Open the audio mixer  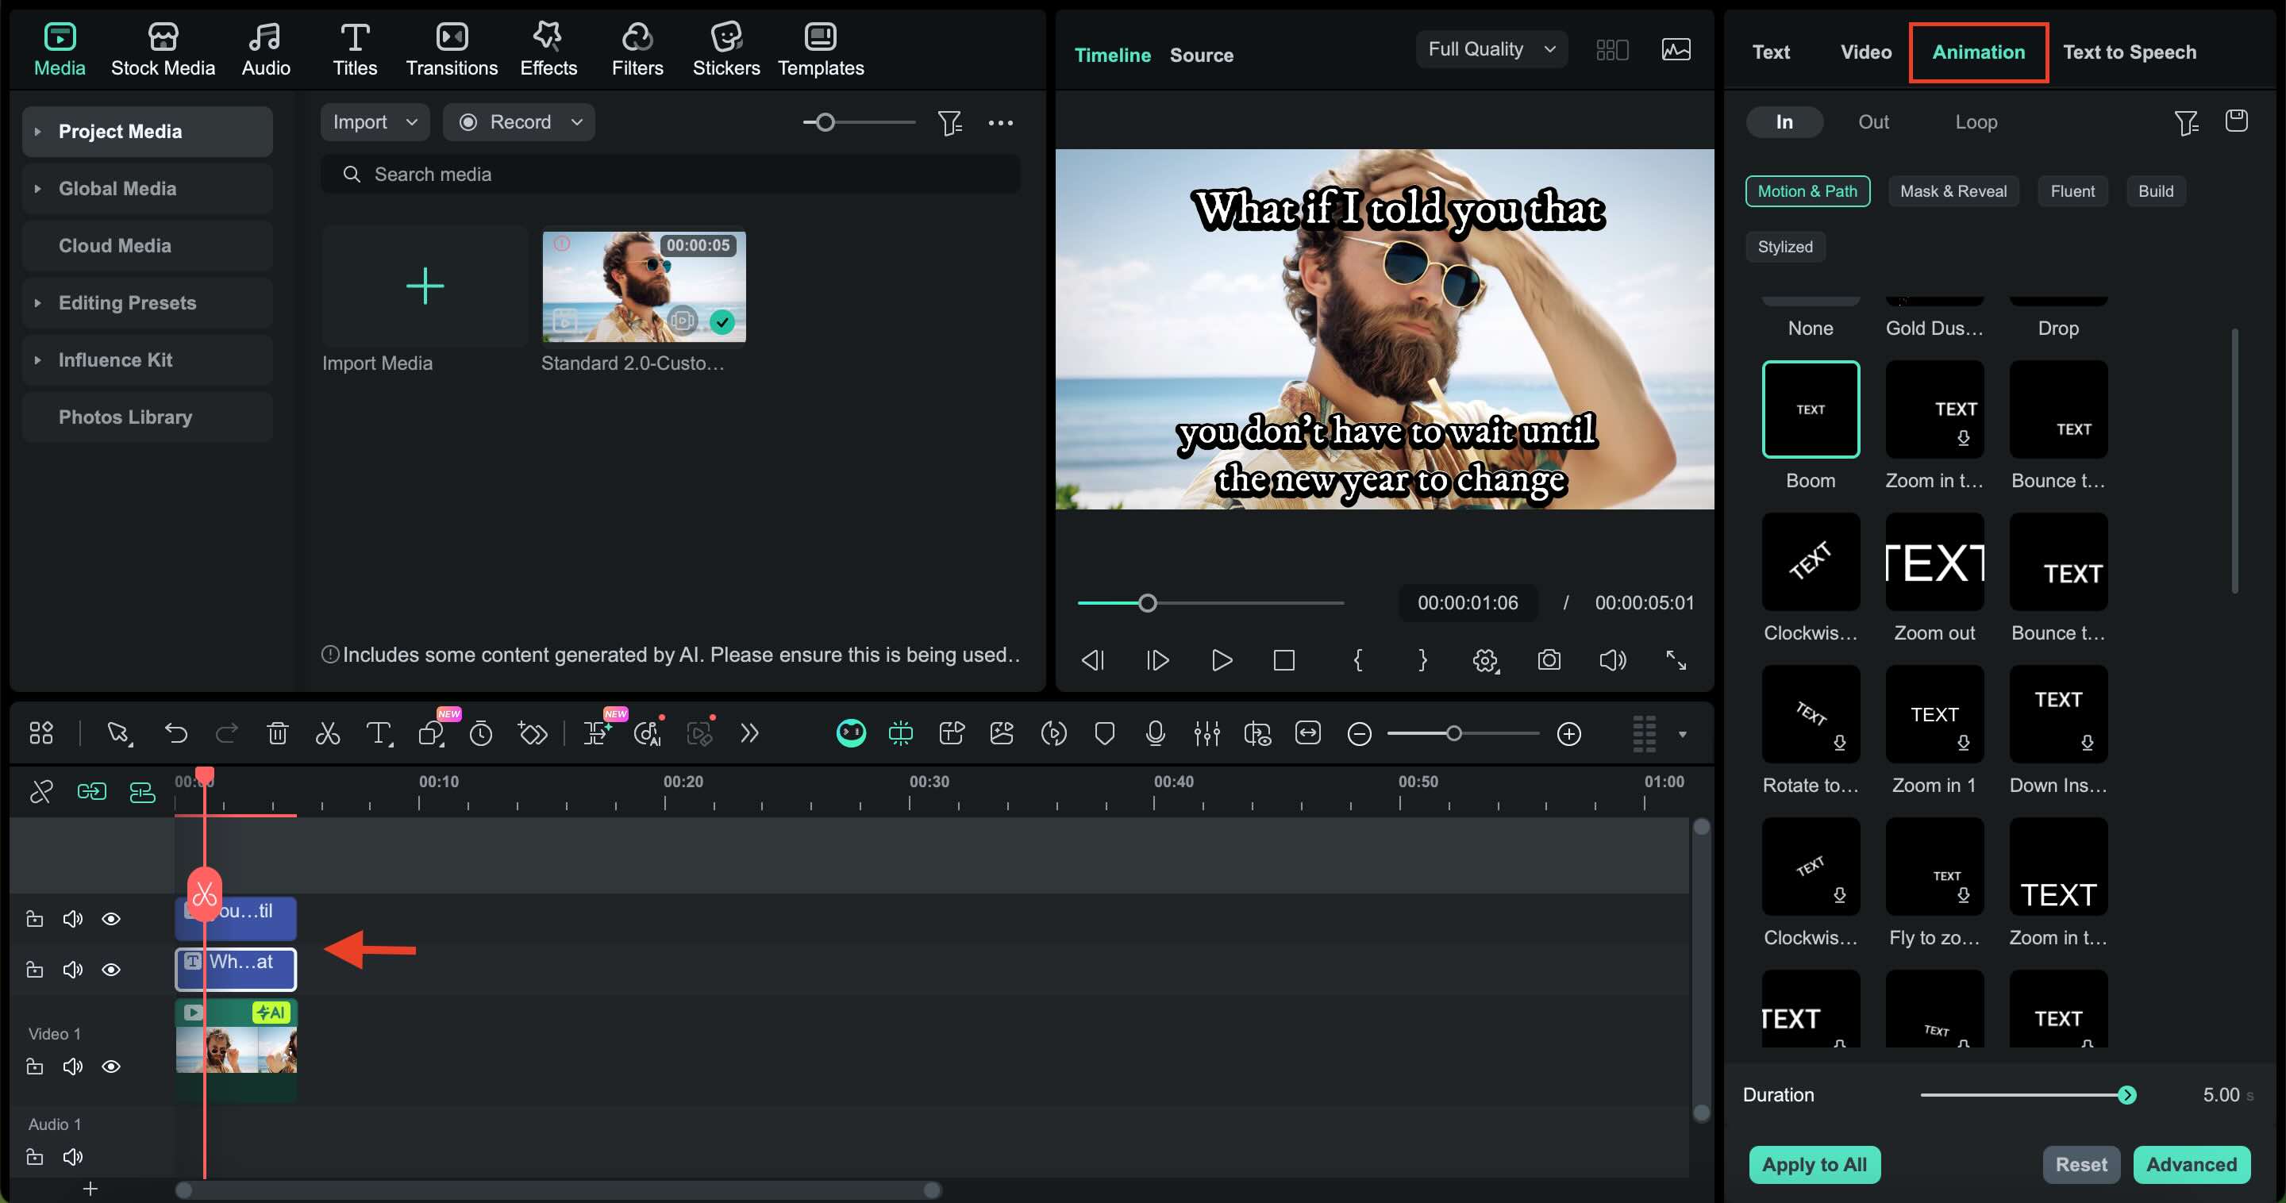click(1206, 732)
